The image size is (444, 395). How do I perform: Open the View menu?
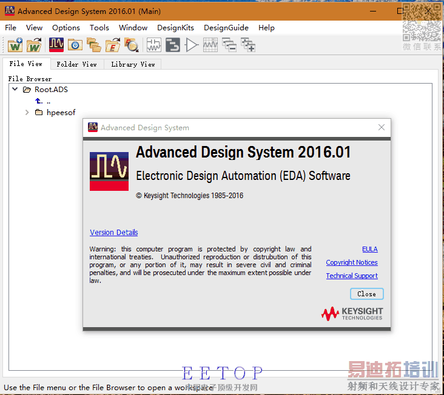[34, 28]
